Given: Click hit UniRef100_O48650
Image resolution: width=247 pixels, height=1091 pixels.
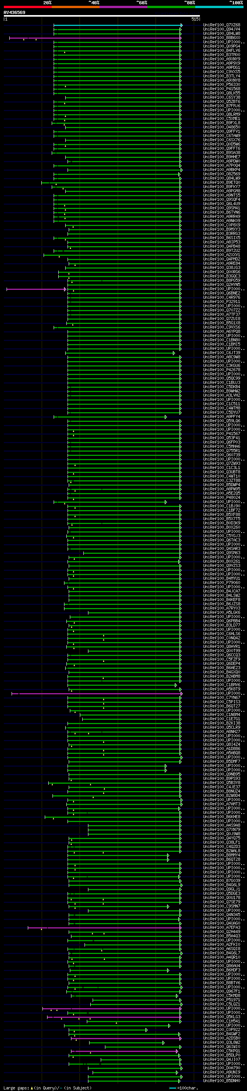Looking at the screenshot, I should click(222, 127).
